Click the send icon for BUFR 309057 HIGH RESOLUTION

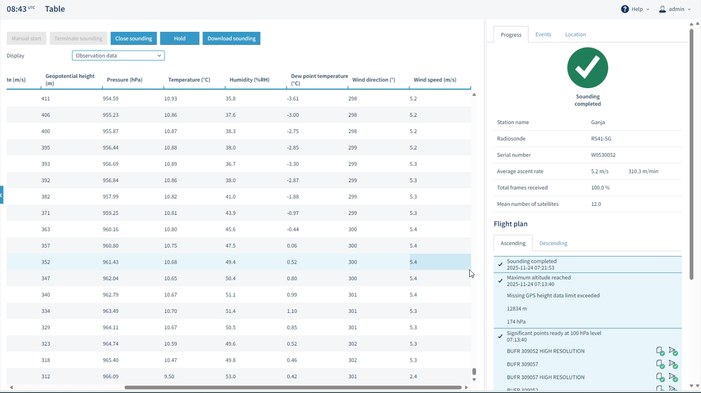click(x=673, y=377)
